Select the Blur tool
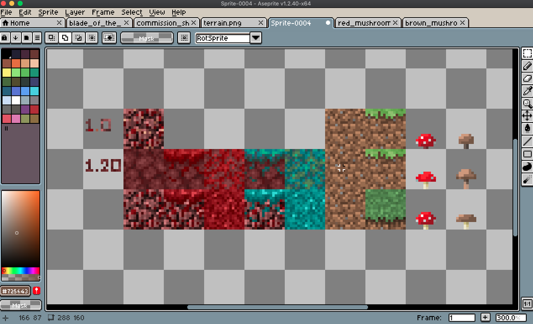 pos(527,179)
